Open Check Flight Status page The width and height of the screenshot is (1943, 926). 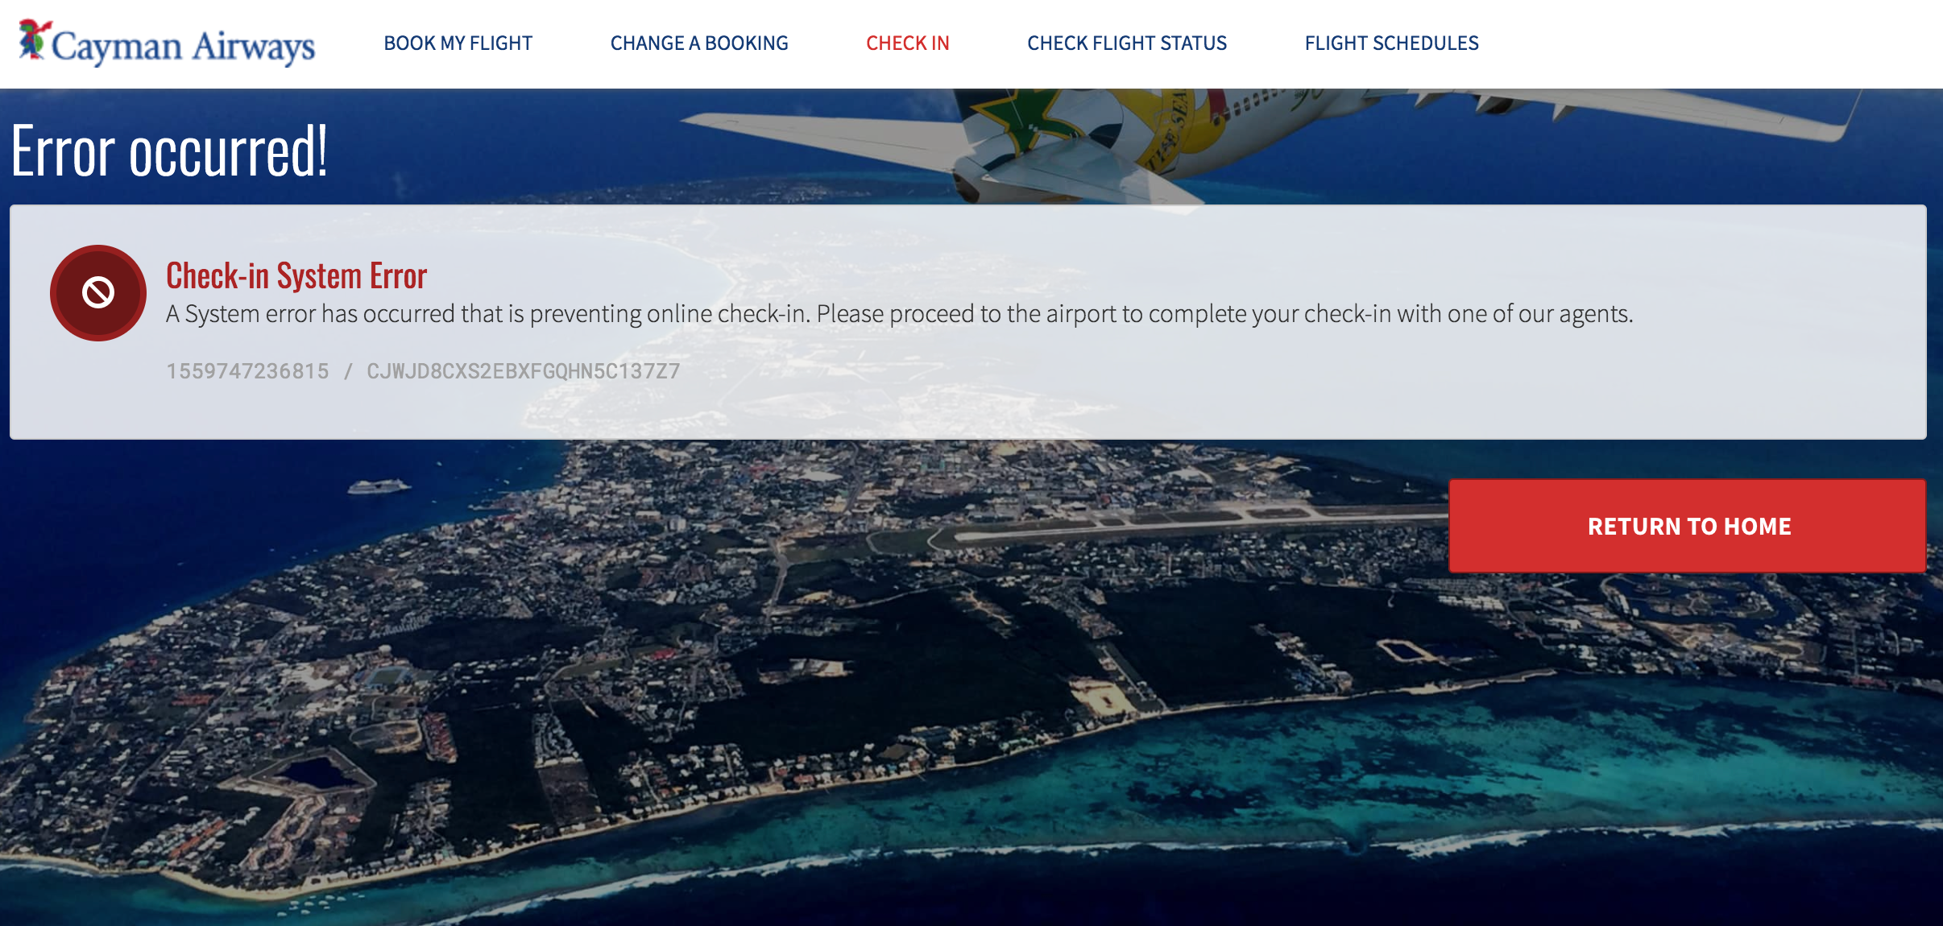tap(1127, 43)
